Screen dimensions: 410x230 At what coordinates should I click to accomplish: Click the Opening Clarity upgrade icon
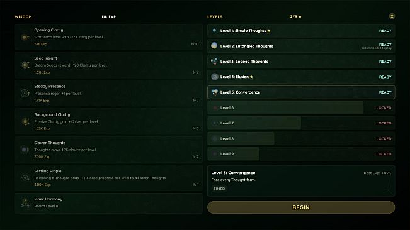25,37
